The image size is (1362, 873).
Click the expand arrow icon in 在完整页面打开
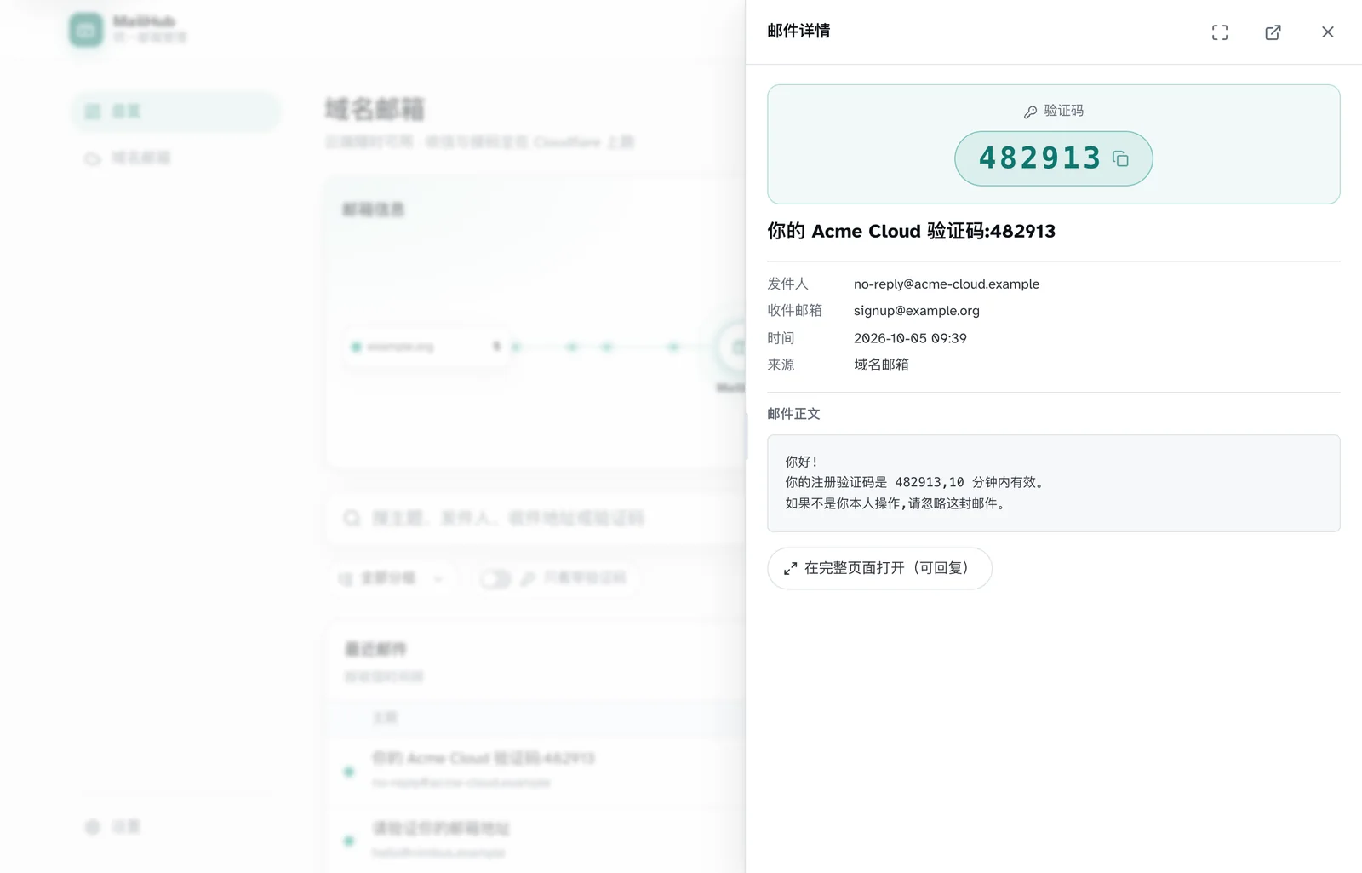[x=790, y=568]
